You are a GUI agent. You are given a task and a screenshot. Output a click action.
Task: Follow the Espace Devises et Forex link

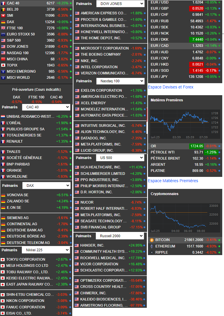(170, 87)
